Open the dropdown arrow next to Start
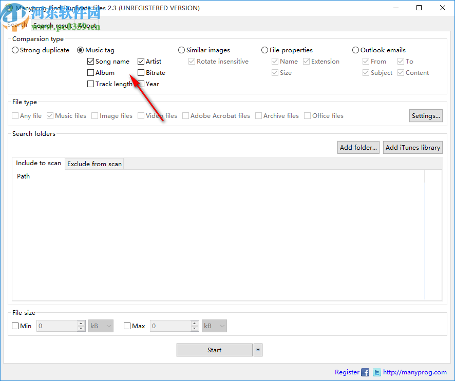 click(x=258, y=350)
